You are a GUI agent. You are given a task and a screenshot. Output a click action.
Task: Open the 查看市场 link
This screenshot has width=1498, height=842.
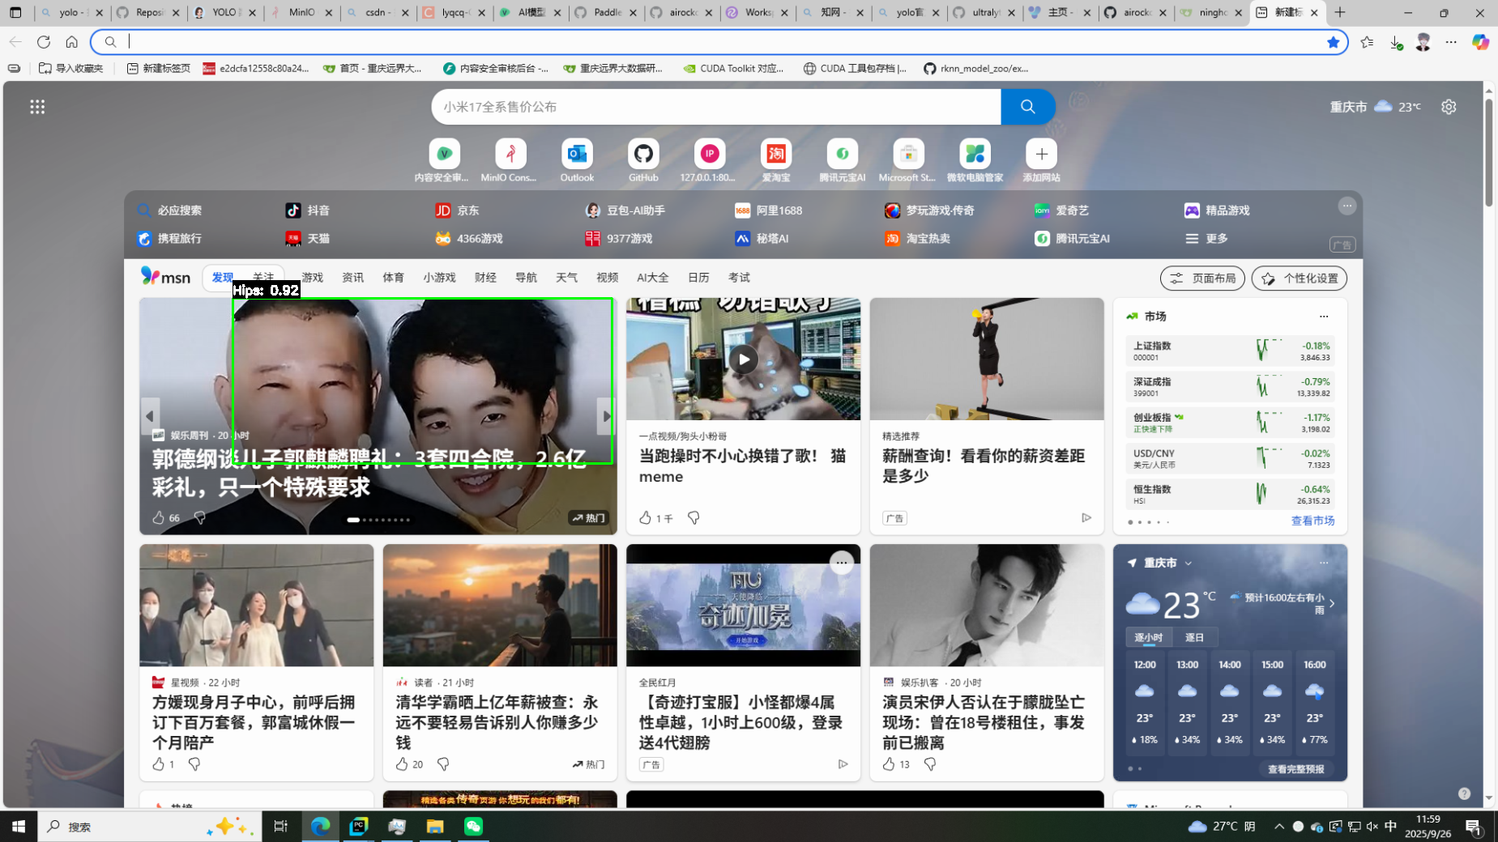coord(1312,521)
